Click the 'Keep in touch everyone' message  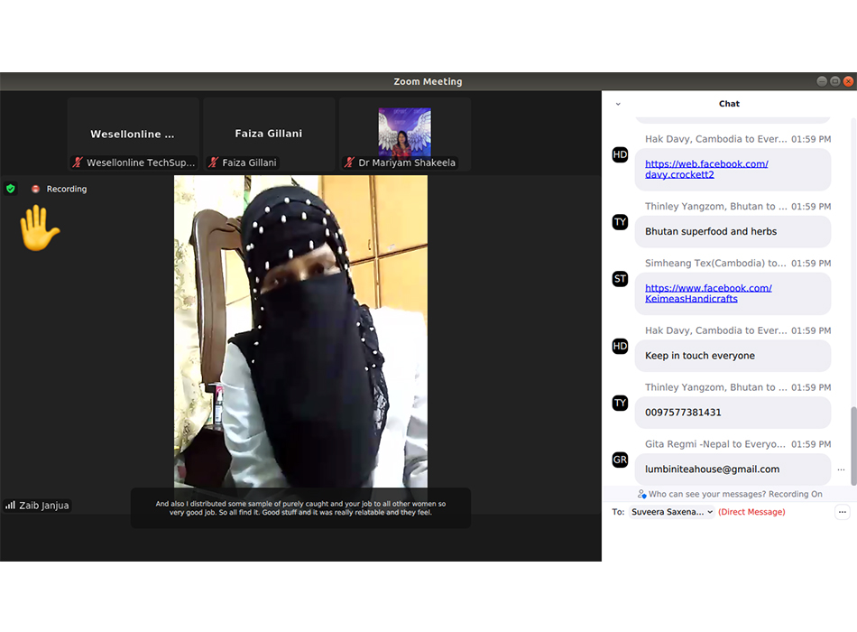tap(733, 356)
